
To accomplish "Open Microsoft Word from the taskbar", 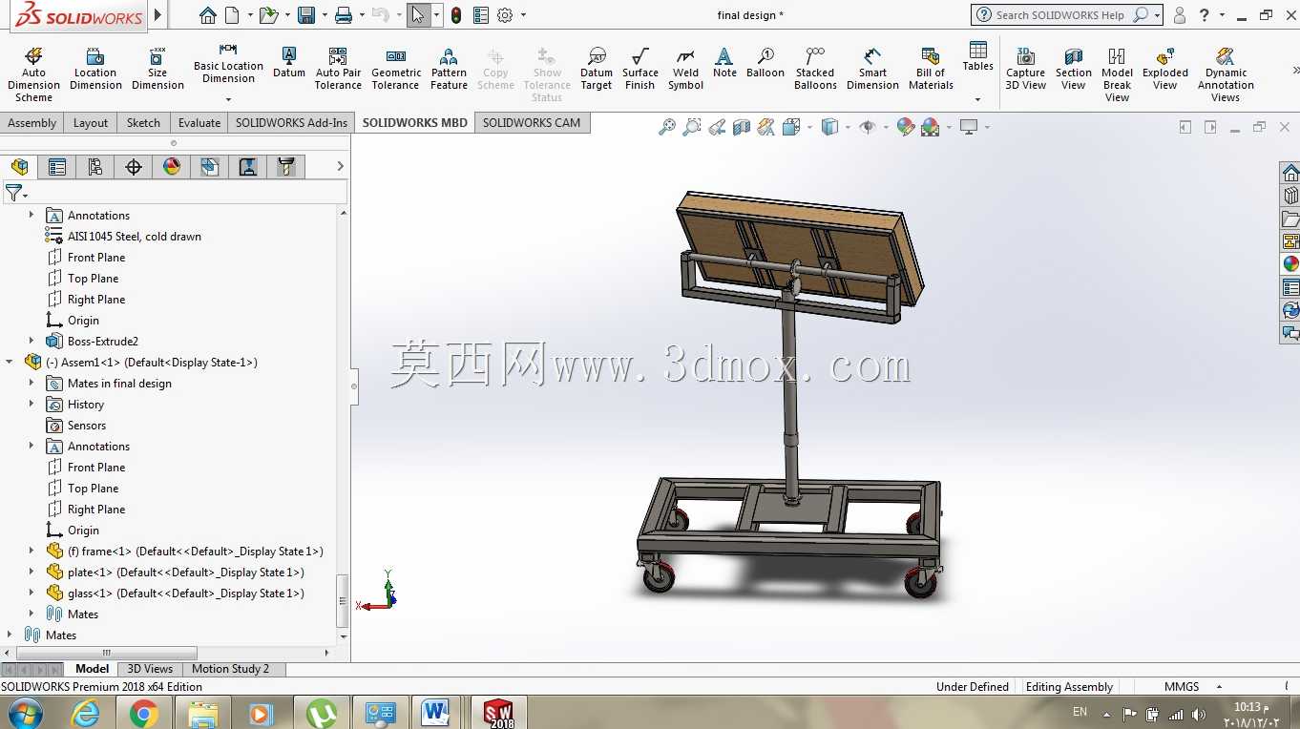I will [436, 713].
